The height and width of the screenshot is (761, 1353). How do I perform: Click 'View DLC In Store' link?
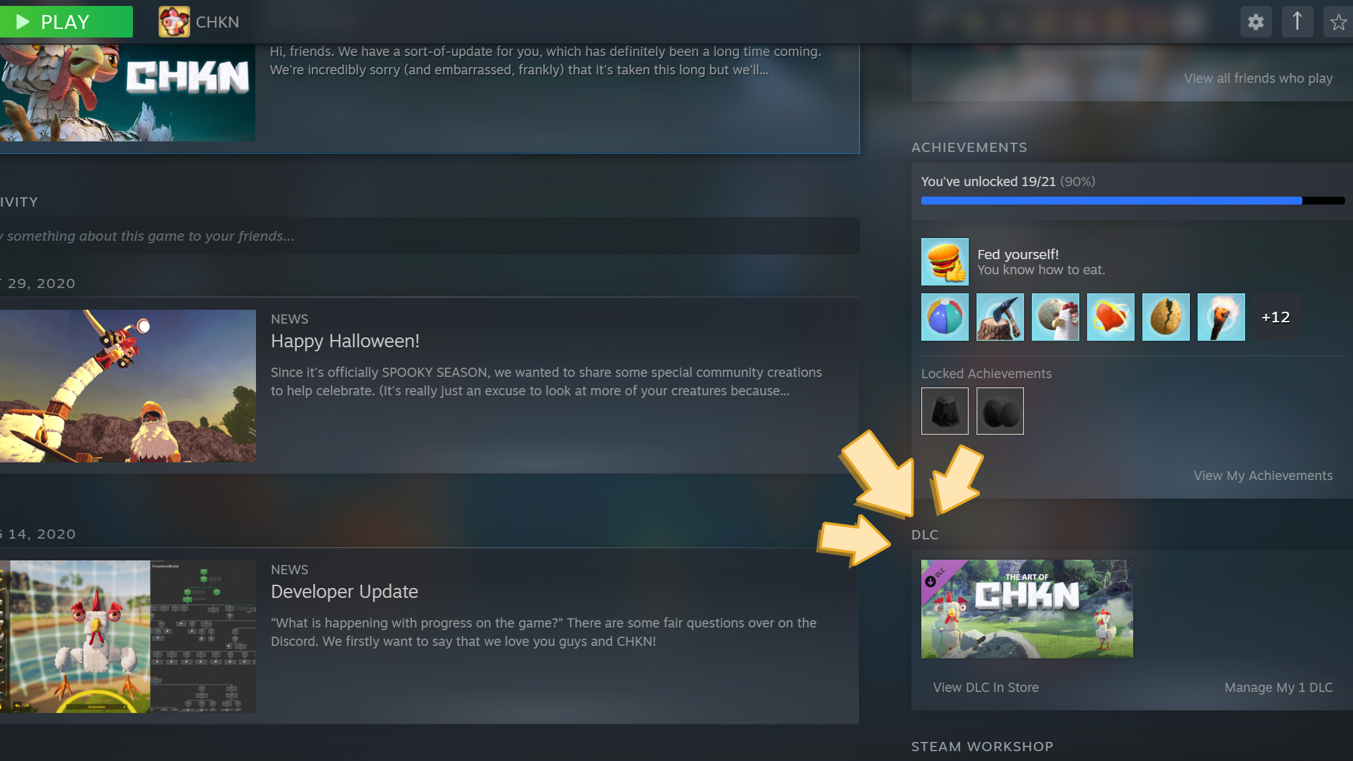(x=986, y=687)
